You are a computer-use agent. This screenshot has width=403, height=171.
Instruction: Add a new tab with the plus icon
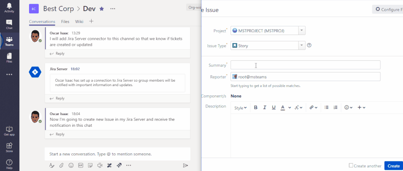point(91,21)
